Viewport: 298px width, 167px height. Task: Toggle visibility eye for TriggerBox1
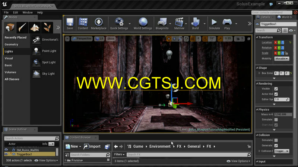6,154
